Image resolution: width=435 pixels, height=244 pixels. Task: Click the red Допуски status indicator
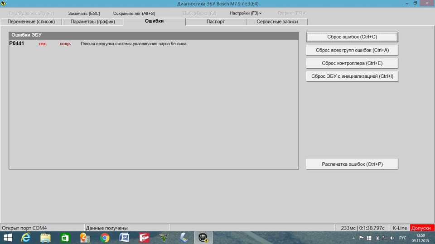click(422, 228)
